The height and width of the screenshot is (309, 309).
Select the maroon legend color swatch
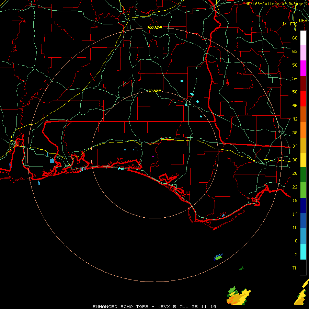(x=303, y=83)
